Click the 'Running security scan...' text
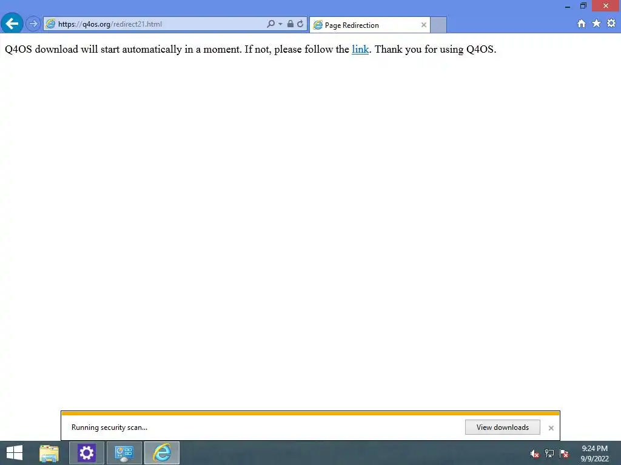Viewport: 621px width, 465px height. [109, 427]
